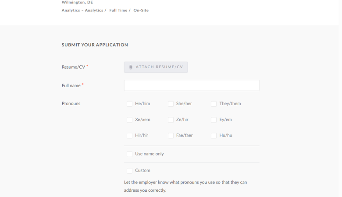The width and height of the screenshot is (342, 197).
Task: Tick the Hu/hu pronoun checkbox
Action: pos(214,136)
